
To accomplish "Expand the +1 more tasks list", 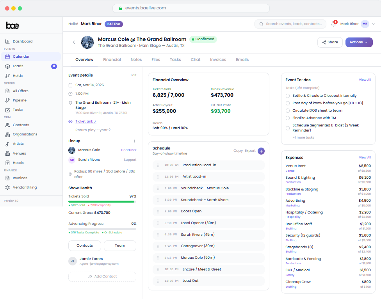I will point(303,137).
